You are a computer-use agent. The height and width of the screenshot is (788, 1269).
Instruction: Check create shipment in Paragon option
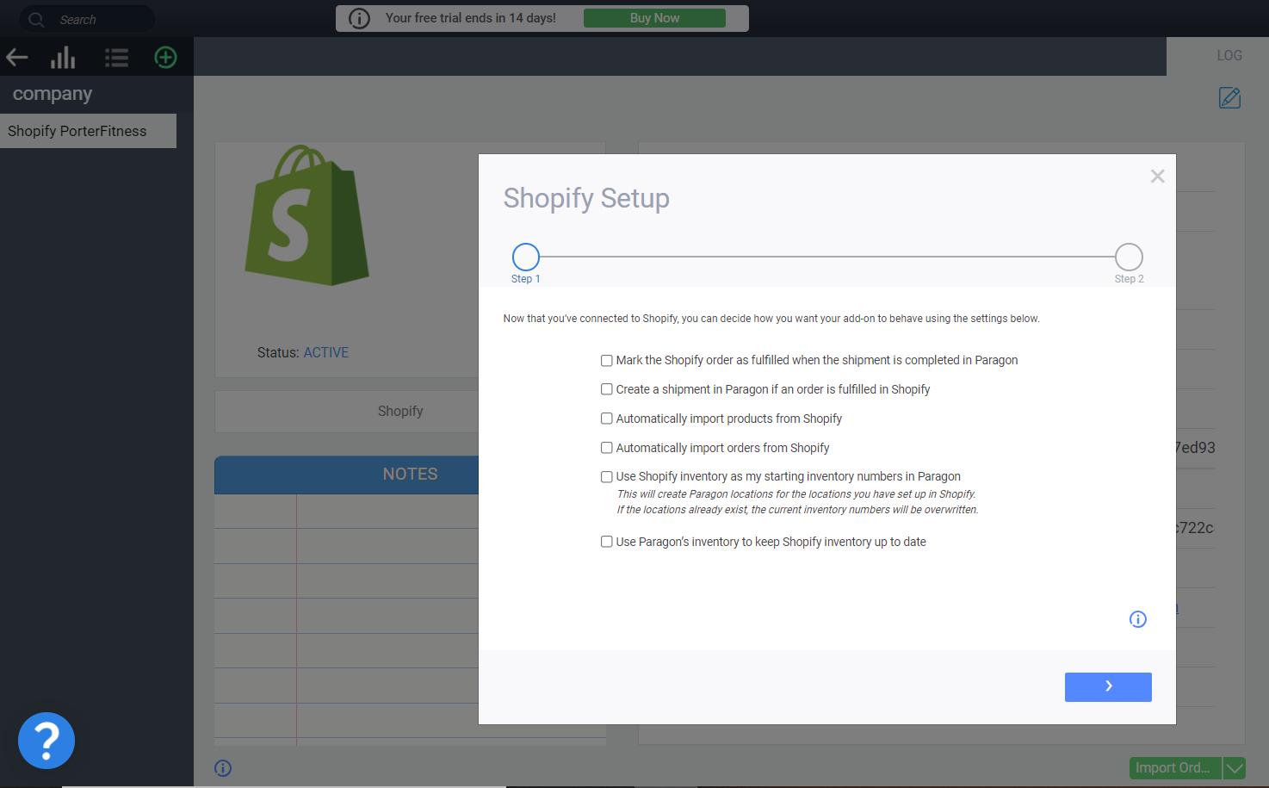(x=607, y=389)
